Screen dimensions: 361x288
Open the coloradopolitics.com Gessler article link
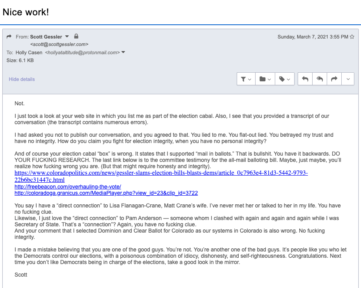(x=161, y=173)
